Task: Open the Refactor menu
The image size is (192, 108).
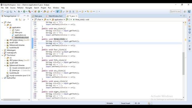Action: click(x=20, y=8)
